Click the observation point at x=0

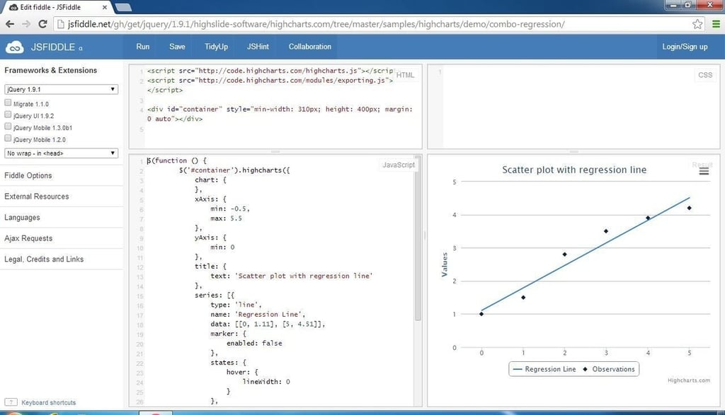(x=481, y=314)
